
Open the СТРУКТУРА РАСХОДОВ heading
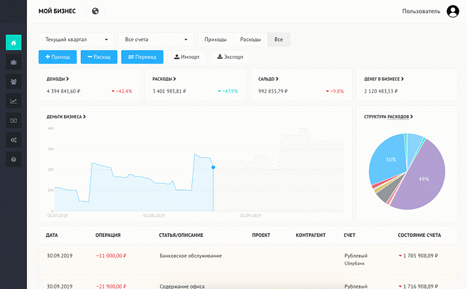point(389,117)
